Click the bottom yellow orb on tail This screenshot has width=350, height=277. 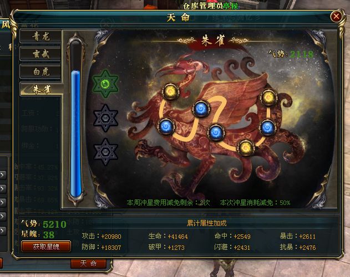click(x=246, y=148)
